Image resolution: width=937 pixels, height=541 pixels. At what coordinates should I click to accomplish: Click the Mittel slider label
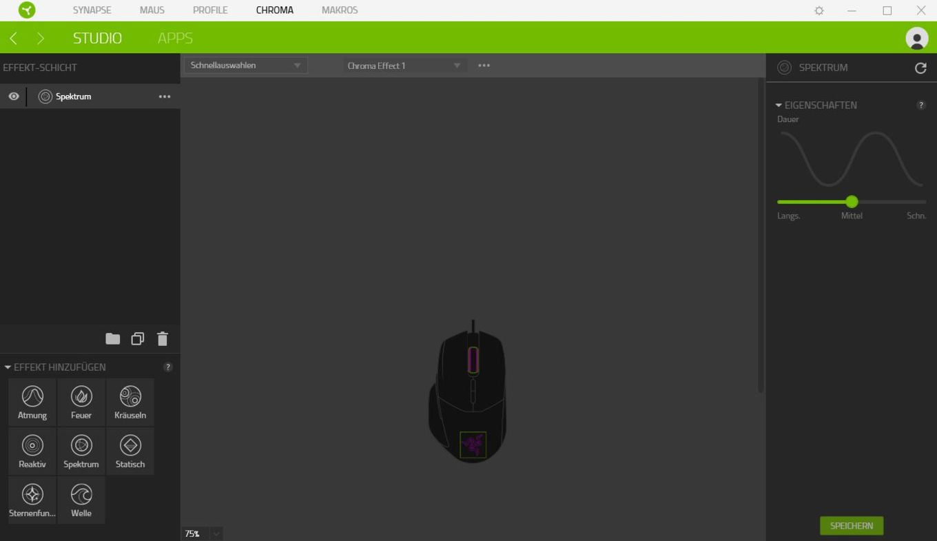(852, 216)
